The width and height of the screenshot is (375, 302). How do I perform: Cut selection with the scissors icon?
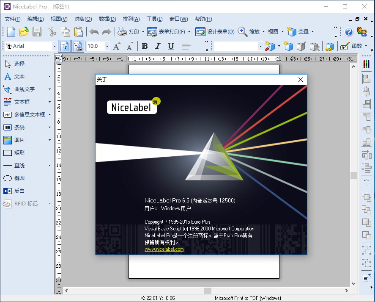coord(52,32)
